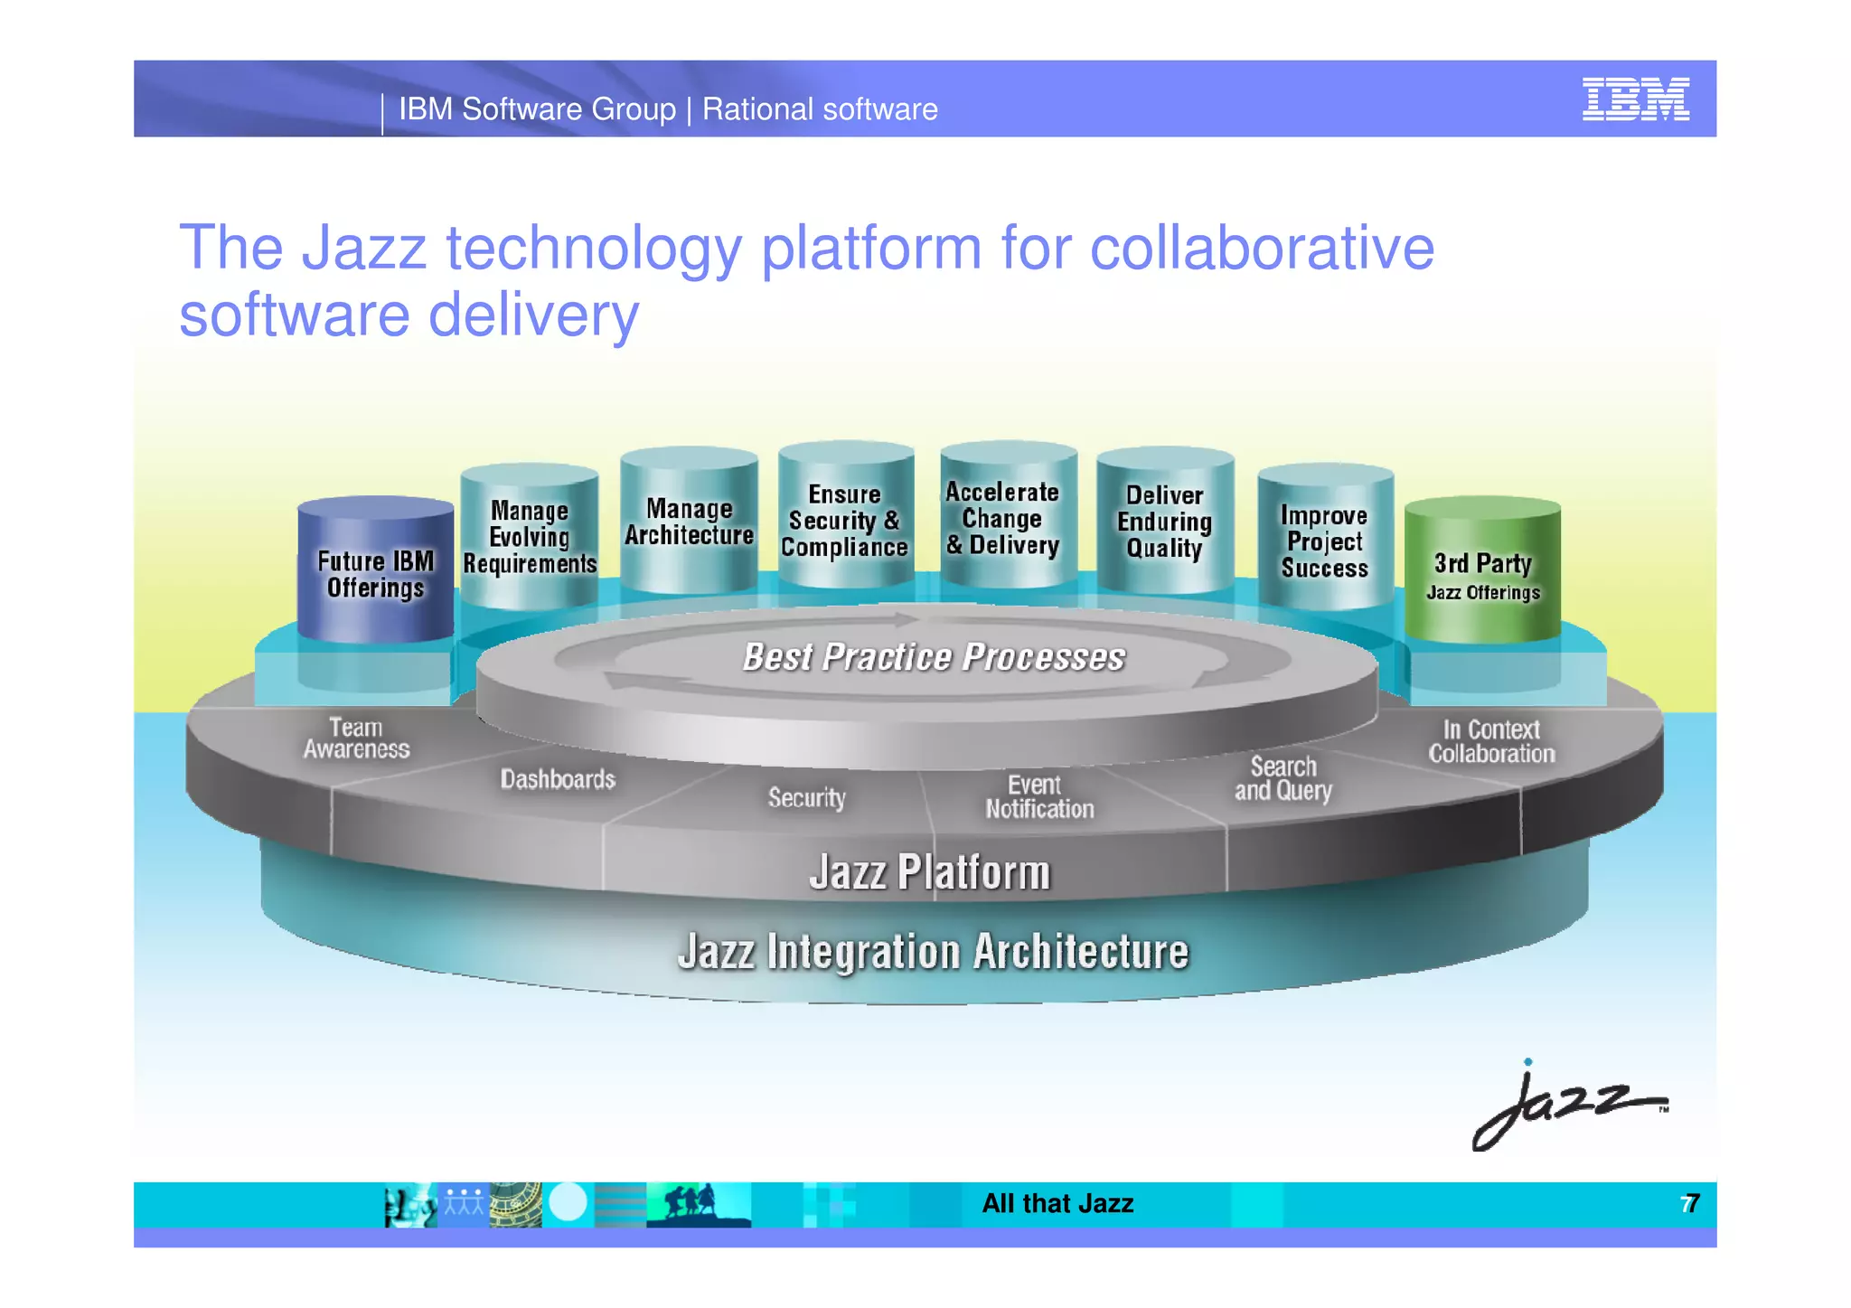Image resolution: width=1851 pixels, height=1308 pixels.
Task: Click the Rational software header text
Action: (820, 109)
